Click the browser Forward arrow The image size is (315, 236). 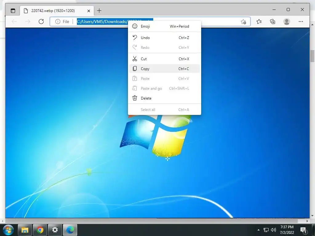[28, 22]
